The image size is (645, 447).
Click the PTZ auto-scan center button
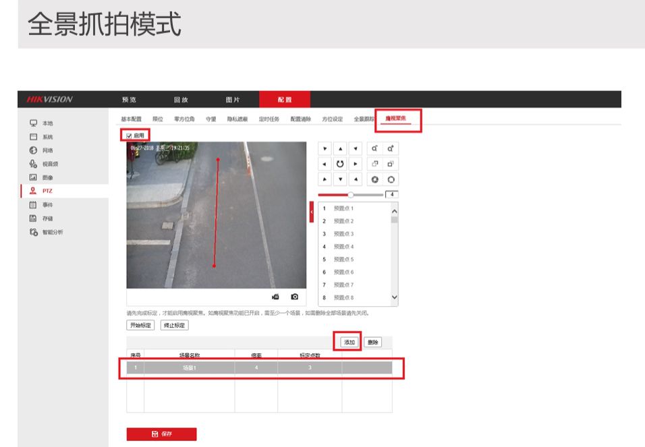(x=341, y=164)
